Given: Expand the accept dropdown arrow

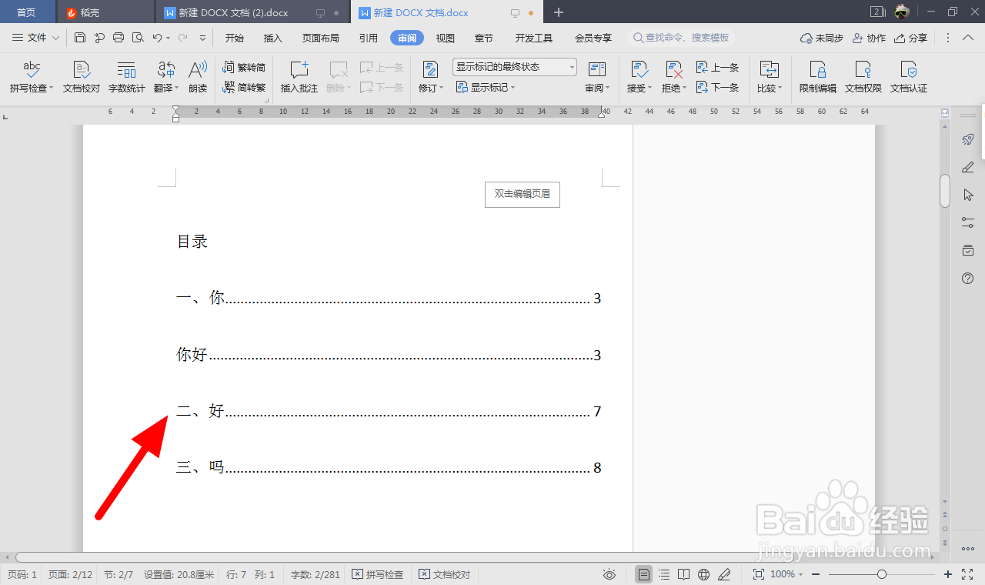Looking at the screenshot, I should point(649,89).
